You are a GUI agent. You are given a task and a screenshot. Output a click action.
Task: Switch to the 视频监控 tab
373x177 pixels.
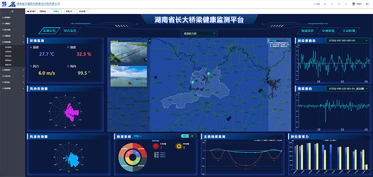[x=308, y=31]
